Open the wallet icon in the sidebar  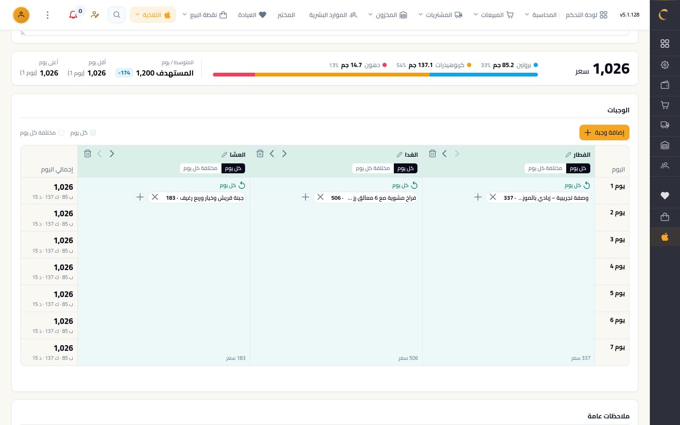[x=665, y=85]
